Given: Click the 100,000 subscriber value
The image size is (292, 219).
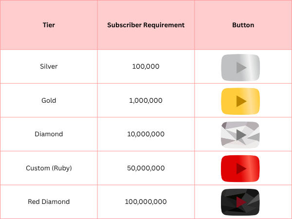Looking at the screenshot, I should click(x=146, y=66).
